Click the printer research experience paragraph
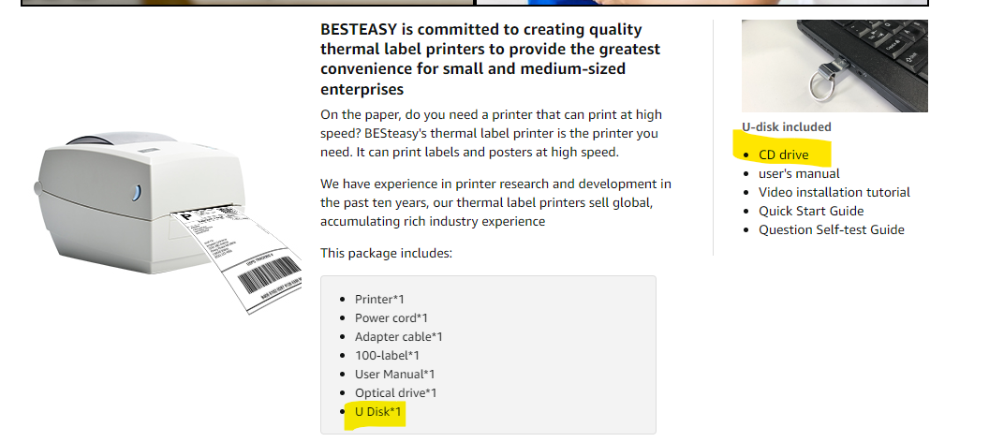Viewport: 1004px width, 442px height. [x=495, y=202]
